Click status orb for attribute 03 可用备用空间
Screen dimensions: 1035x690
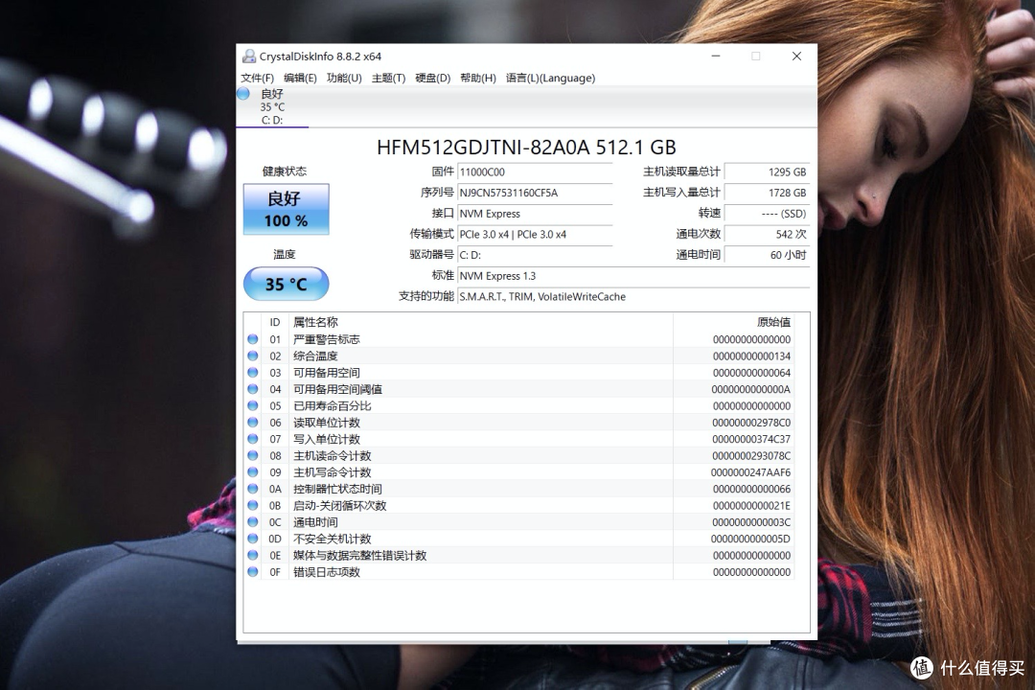point(253,373)
